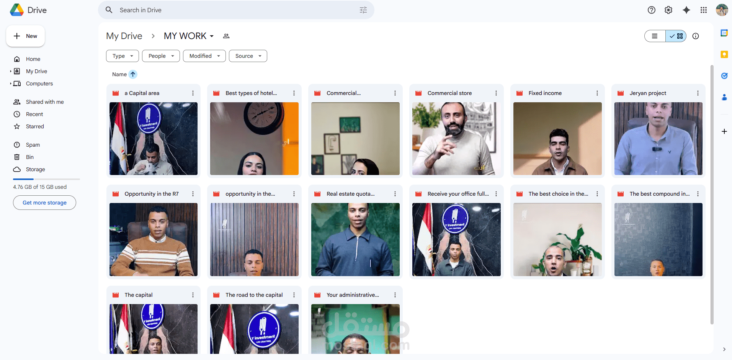Open Google Keep from the side panel

point(724,54)
